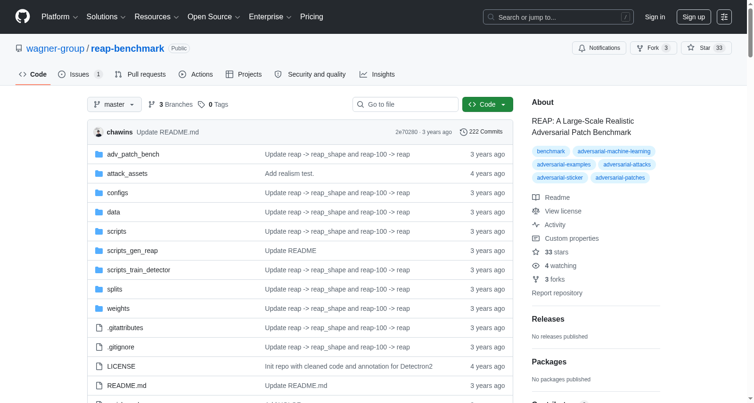Expand the Solutions menu

[106, 17]
